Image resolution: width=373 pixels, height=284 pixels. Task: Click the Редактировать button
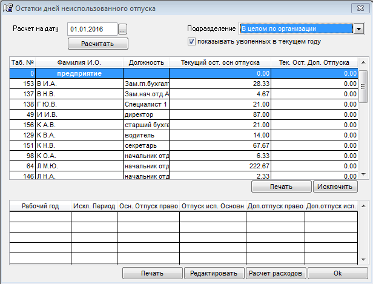214,273
